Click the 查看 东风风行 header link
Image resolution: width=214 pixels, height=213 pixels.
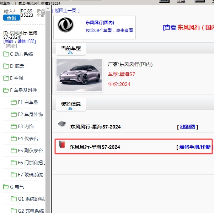(x=188, y=27)
